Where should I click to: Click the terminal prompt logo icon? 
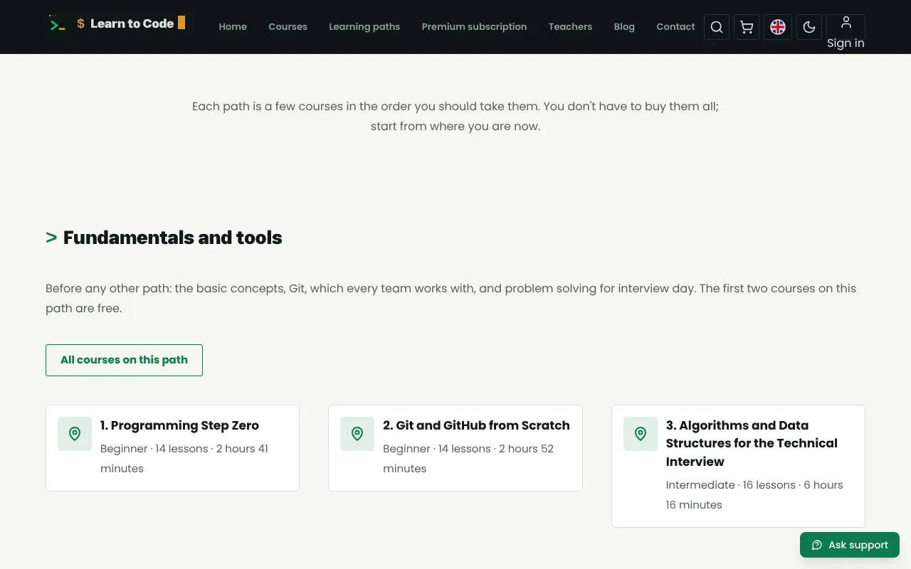tap(58, 25)
